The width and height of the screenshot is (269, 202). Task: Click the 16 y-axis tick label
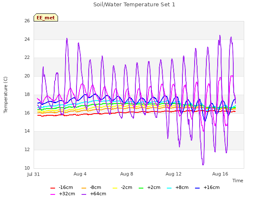tap(27, 113)
